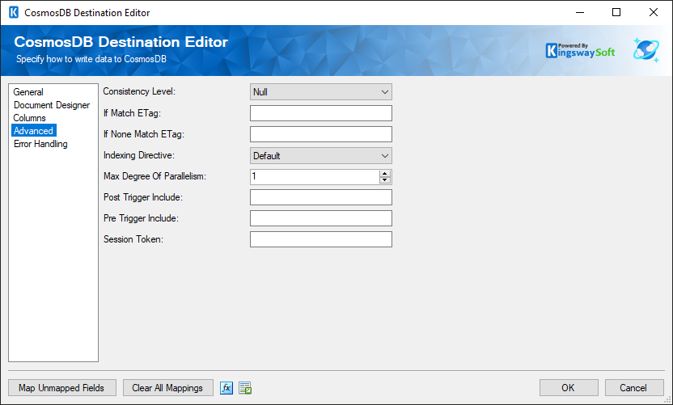Minimize the editor window
Screen dimensions: 673x405
pos(580,12)
